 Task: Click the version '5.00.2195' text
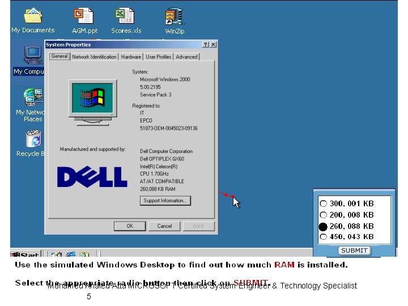[x=150, y=87]
